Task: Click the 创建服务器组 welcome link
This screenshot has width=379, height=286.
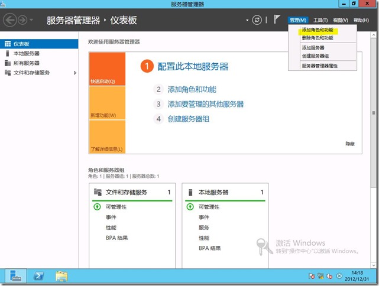Action: tap(189, 119)
